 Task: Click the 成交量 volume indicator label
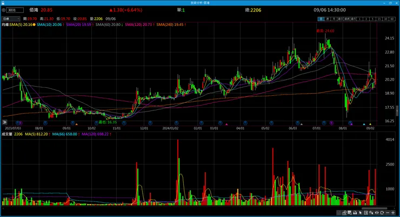tap(7, 134)
